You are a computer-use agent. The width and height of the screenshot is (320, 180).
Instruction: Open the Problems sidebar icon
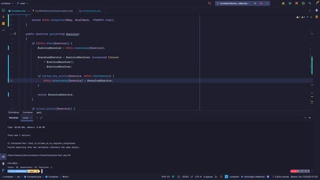coord(3,163)
